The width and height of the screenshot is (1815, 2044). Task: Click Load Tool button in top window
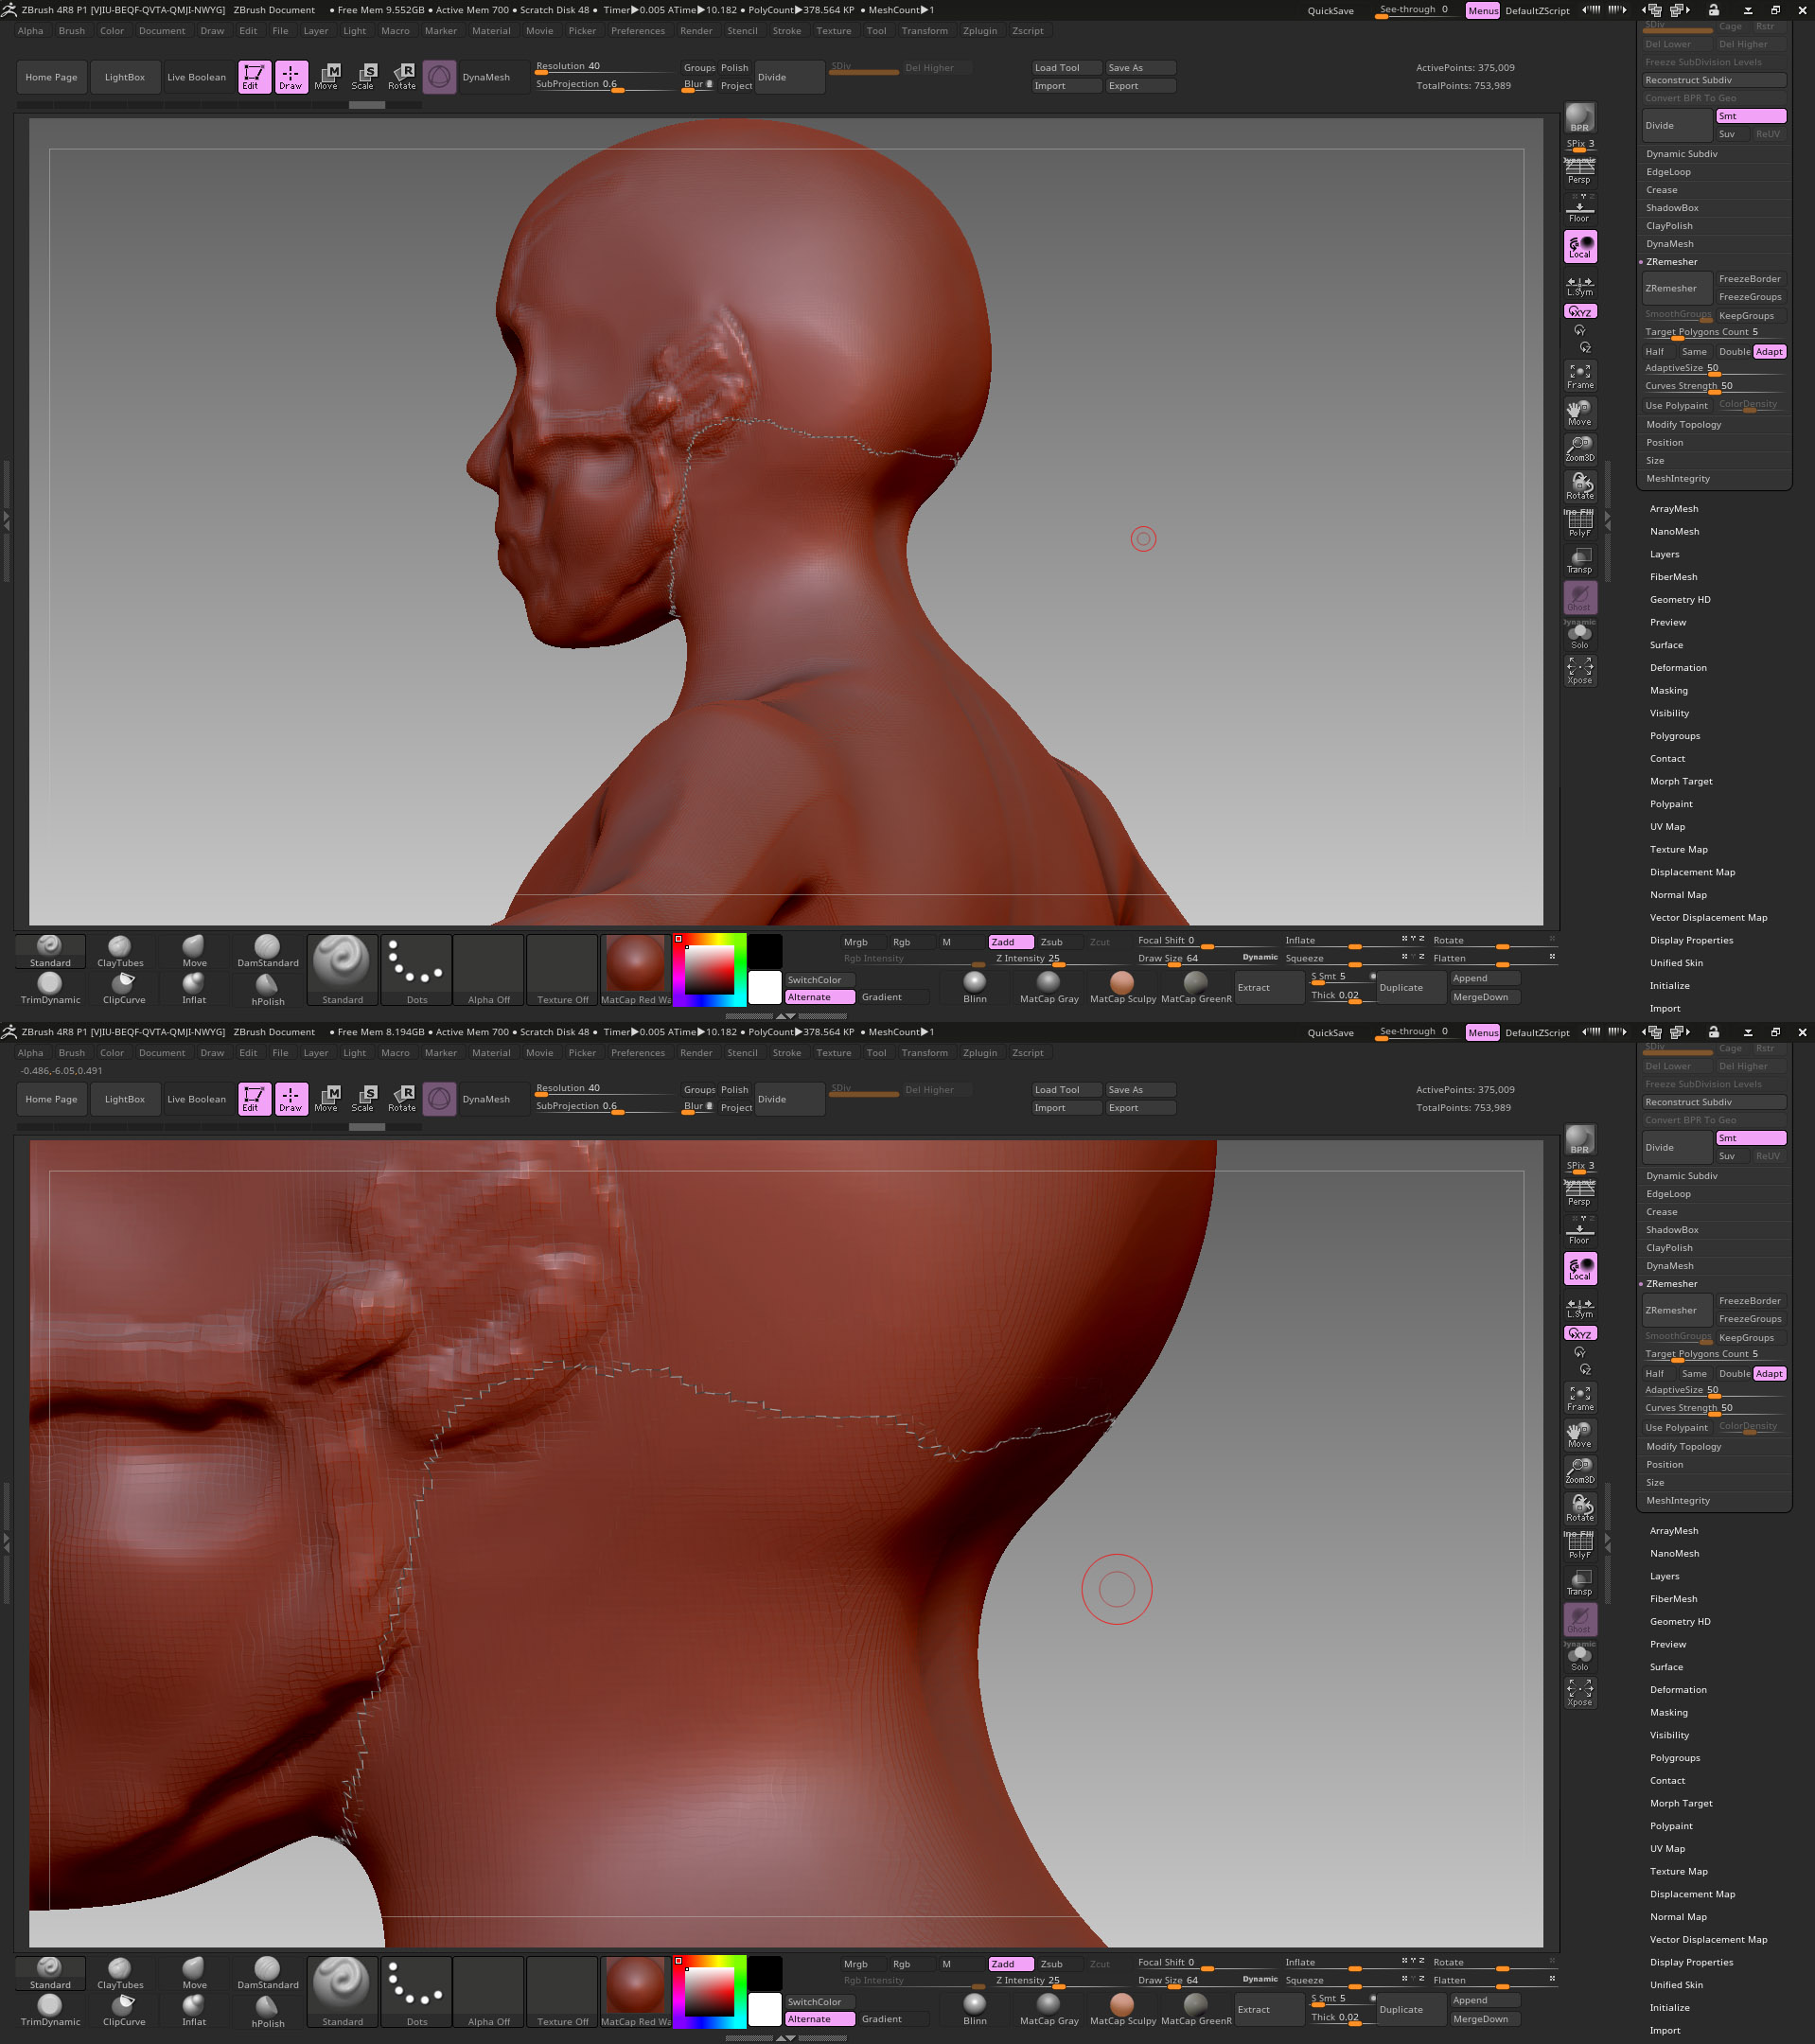[1066, 68]
